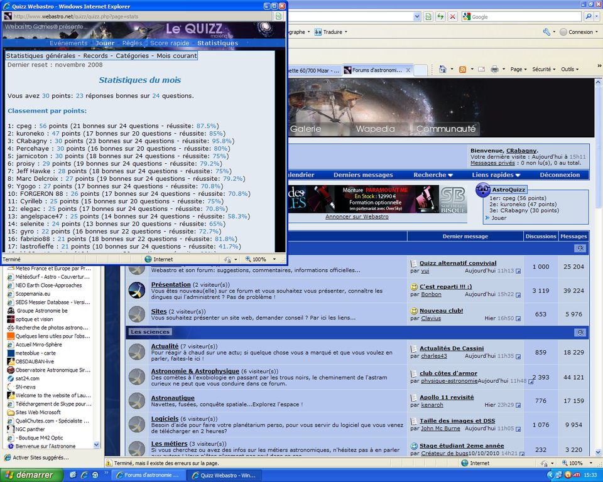This screenshot has width=603, height=482.
Task: Open Score rapide in Quizz menu
Action: [x=170, y=43]
